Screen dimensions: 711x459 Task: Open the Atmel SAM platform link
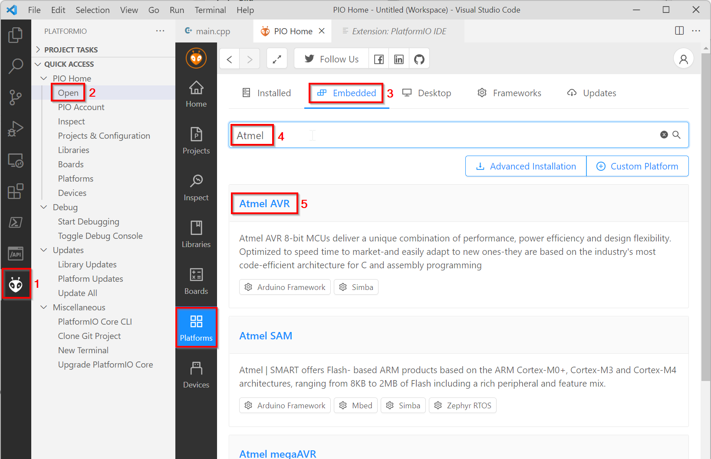(x=266, y=336)
